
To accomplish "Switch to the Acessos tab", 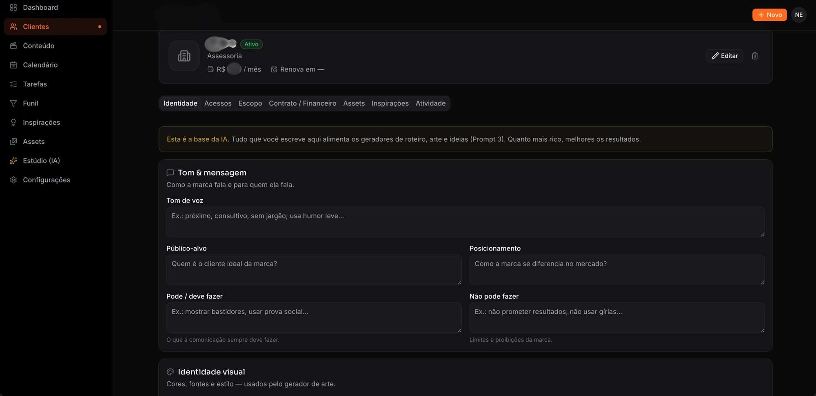I will point(218,103).
